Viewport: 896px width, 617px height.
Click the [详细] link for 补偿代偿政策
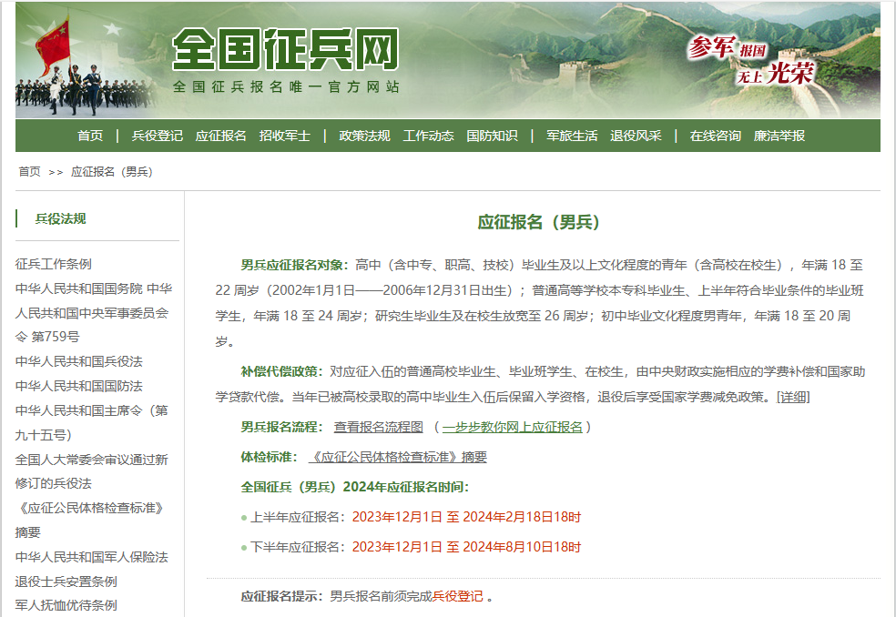click(x=792, y=397)
